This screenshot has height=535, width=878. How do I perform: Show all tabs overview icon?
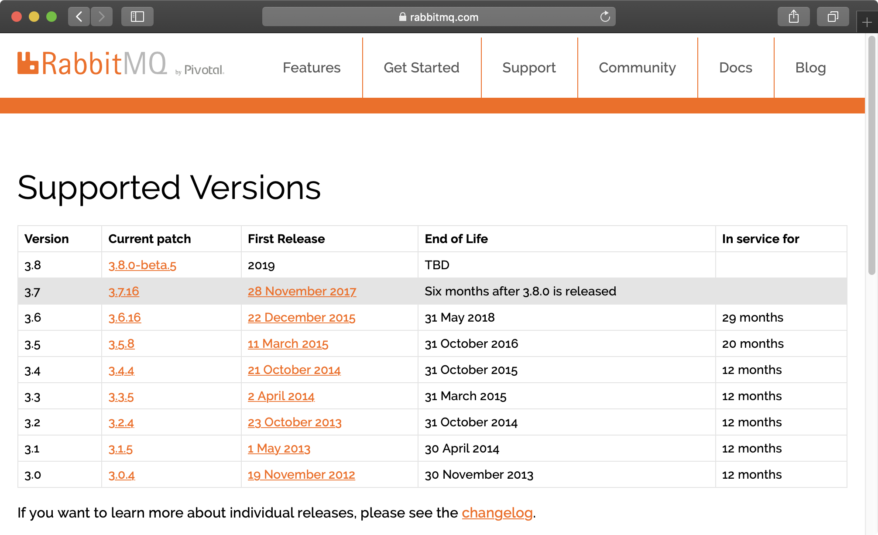pos(833,17)
